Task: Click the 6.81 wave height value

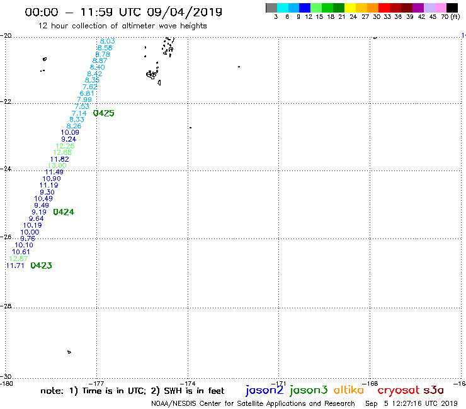Action: [x=87, y=94]
